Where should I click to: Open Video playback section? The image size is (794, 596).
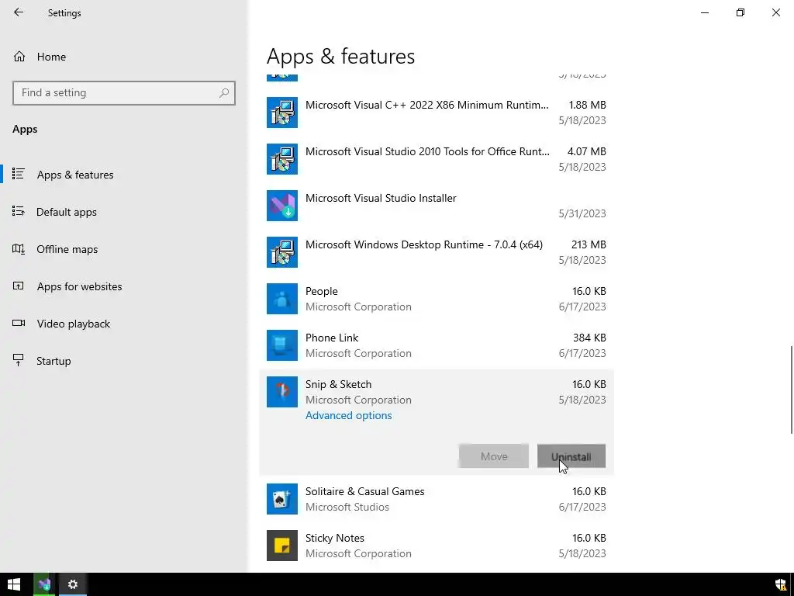coord(124,324)
